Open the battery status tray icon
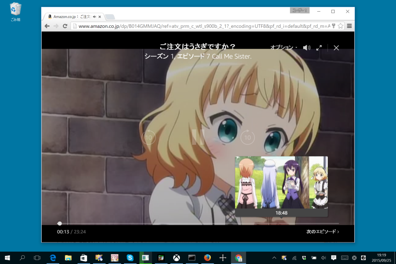This screenshot has width=396, height=264. (x=314, y=258)
